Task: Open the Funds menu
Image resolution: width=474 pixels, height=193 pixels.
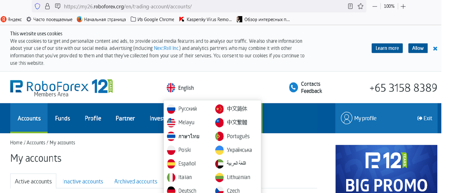Action: tap(62, 118)
